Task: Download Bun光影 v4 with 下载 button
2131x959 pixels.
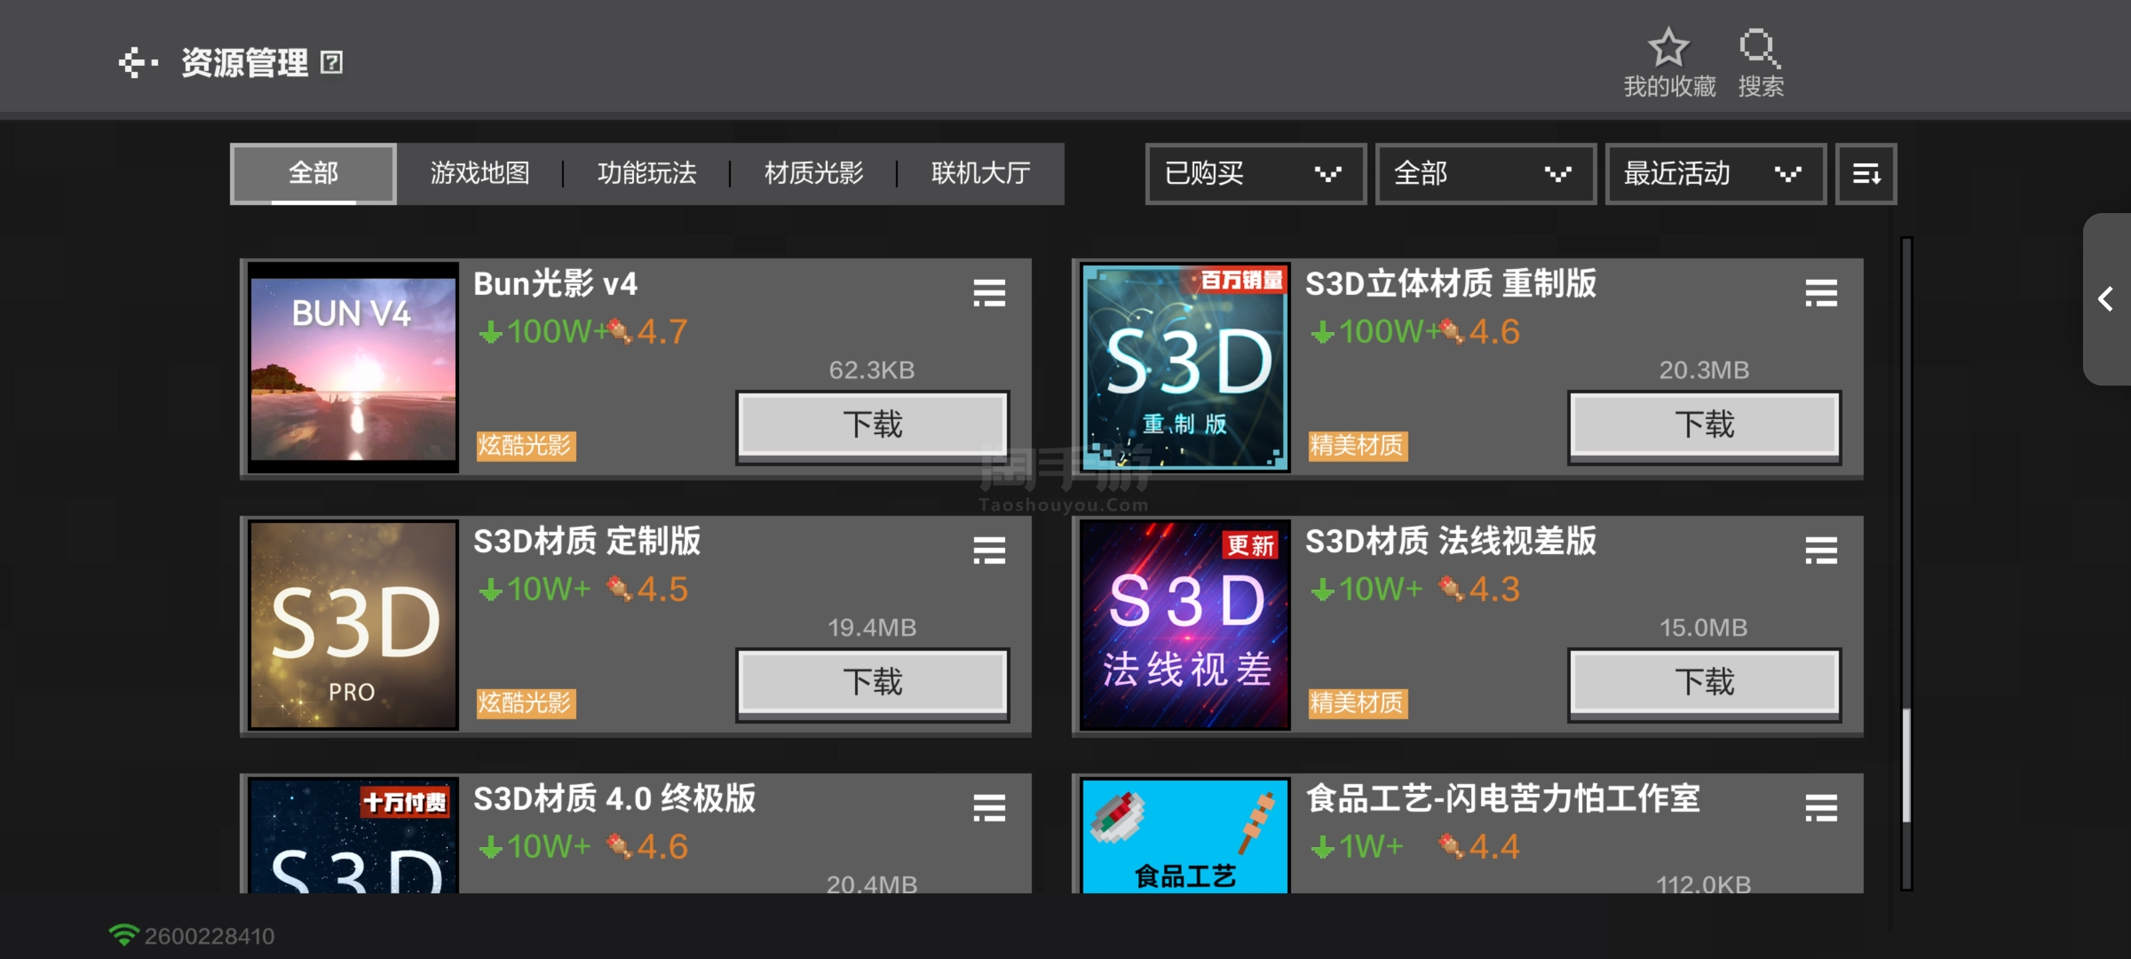Action: [x=872, y=424]
